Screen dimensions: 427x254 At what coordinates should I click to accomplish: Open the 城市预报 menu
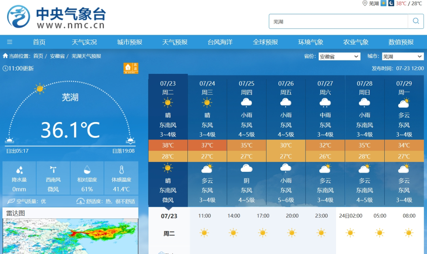[x=130, y=42]
